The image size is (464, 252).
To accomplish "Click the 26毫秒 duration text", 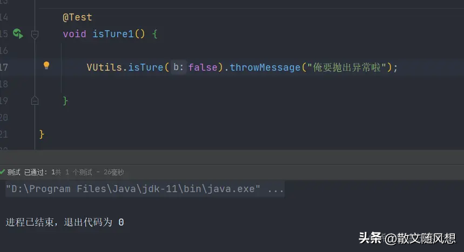I will tap(113, 172).
